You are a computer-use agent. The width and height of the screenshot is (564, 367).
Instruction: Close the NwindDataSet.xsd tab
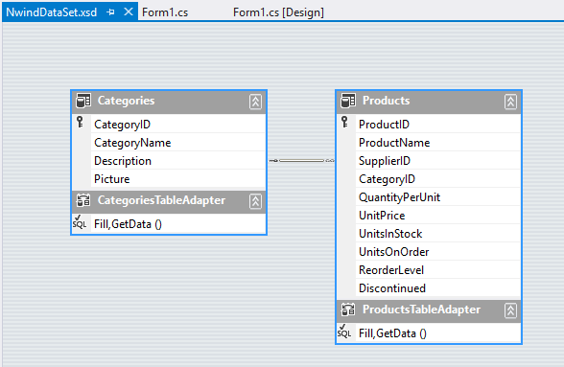point(129,11)
